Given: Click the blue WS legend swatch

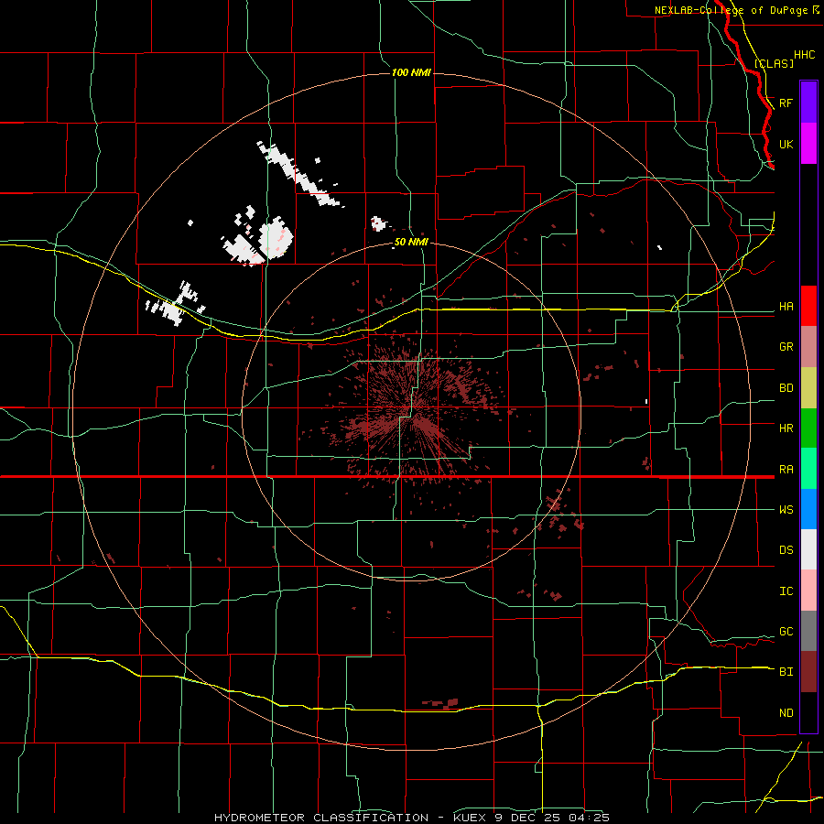Looking at the screenshot, I should [808, 509].
